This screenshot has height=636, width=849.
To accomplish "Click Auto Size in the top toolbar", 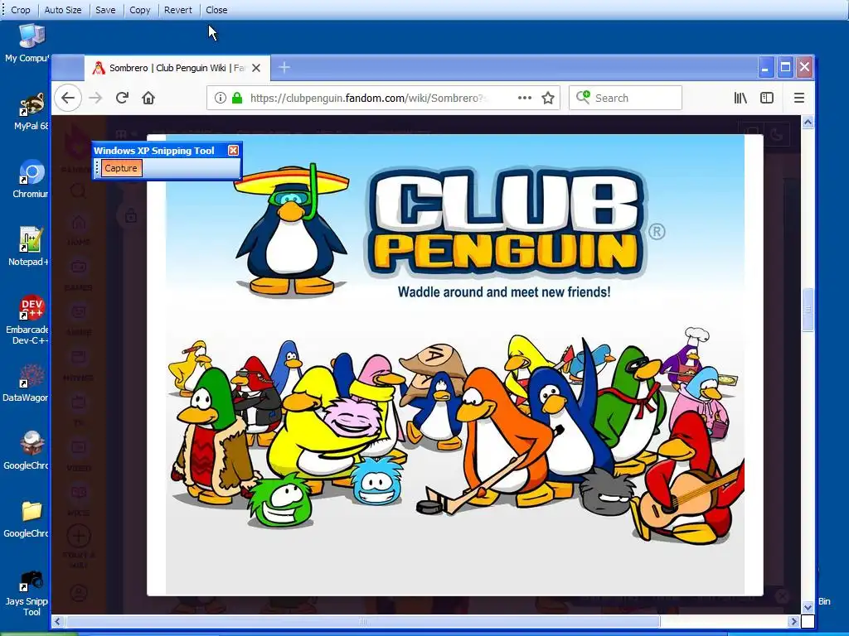I will [63, 10].
